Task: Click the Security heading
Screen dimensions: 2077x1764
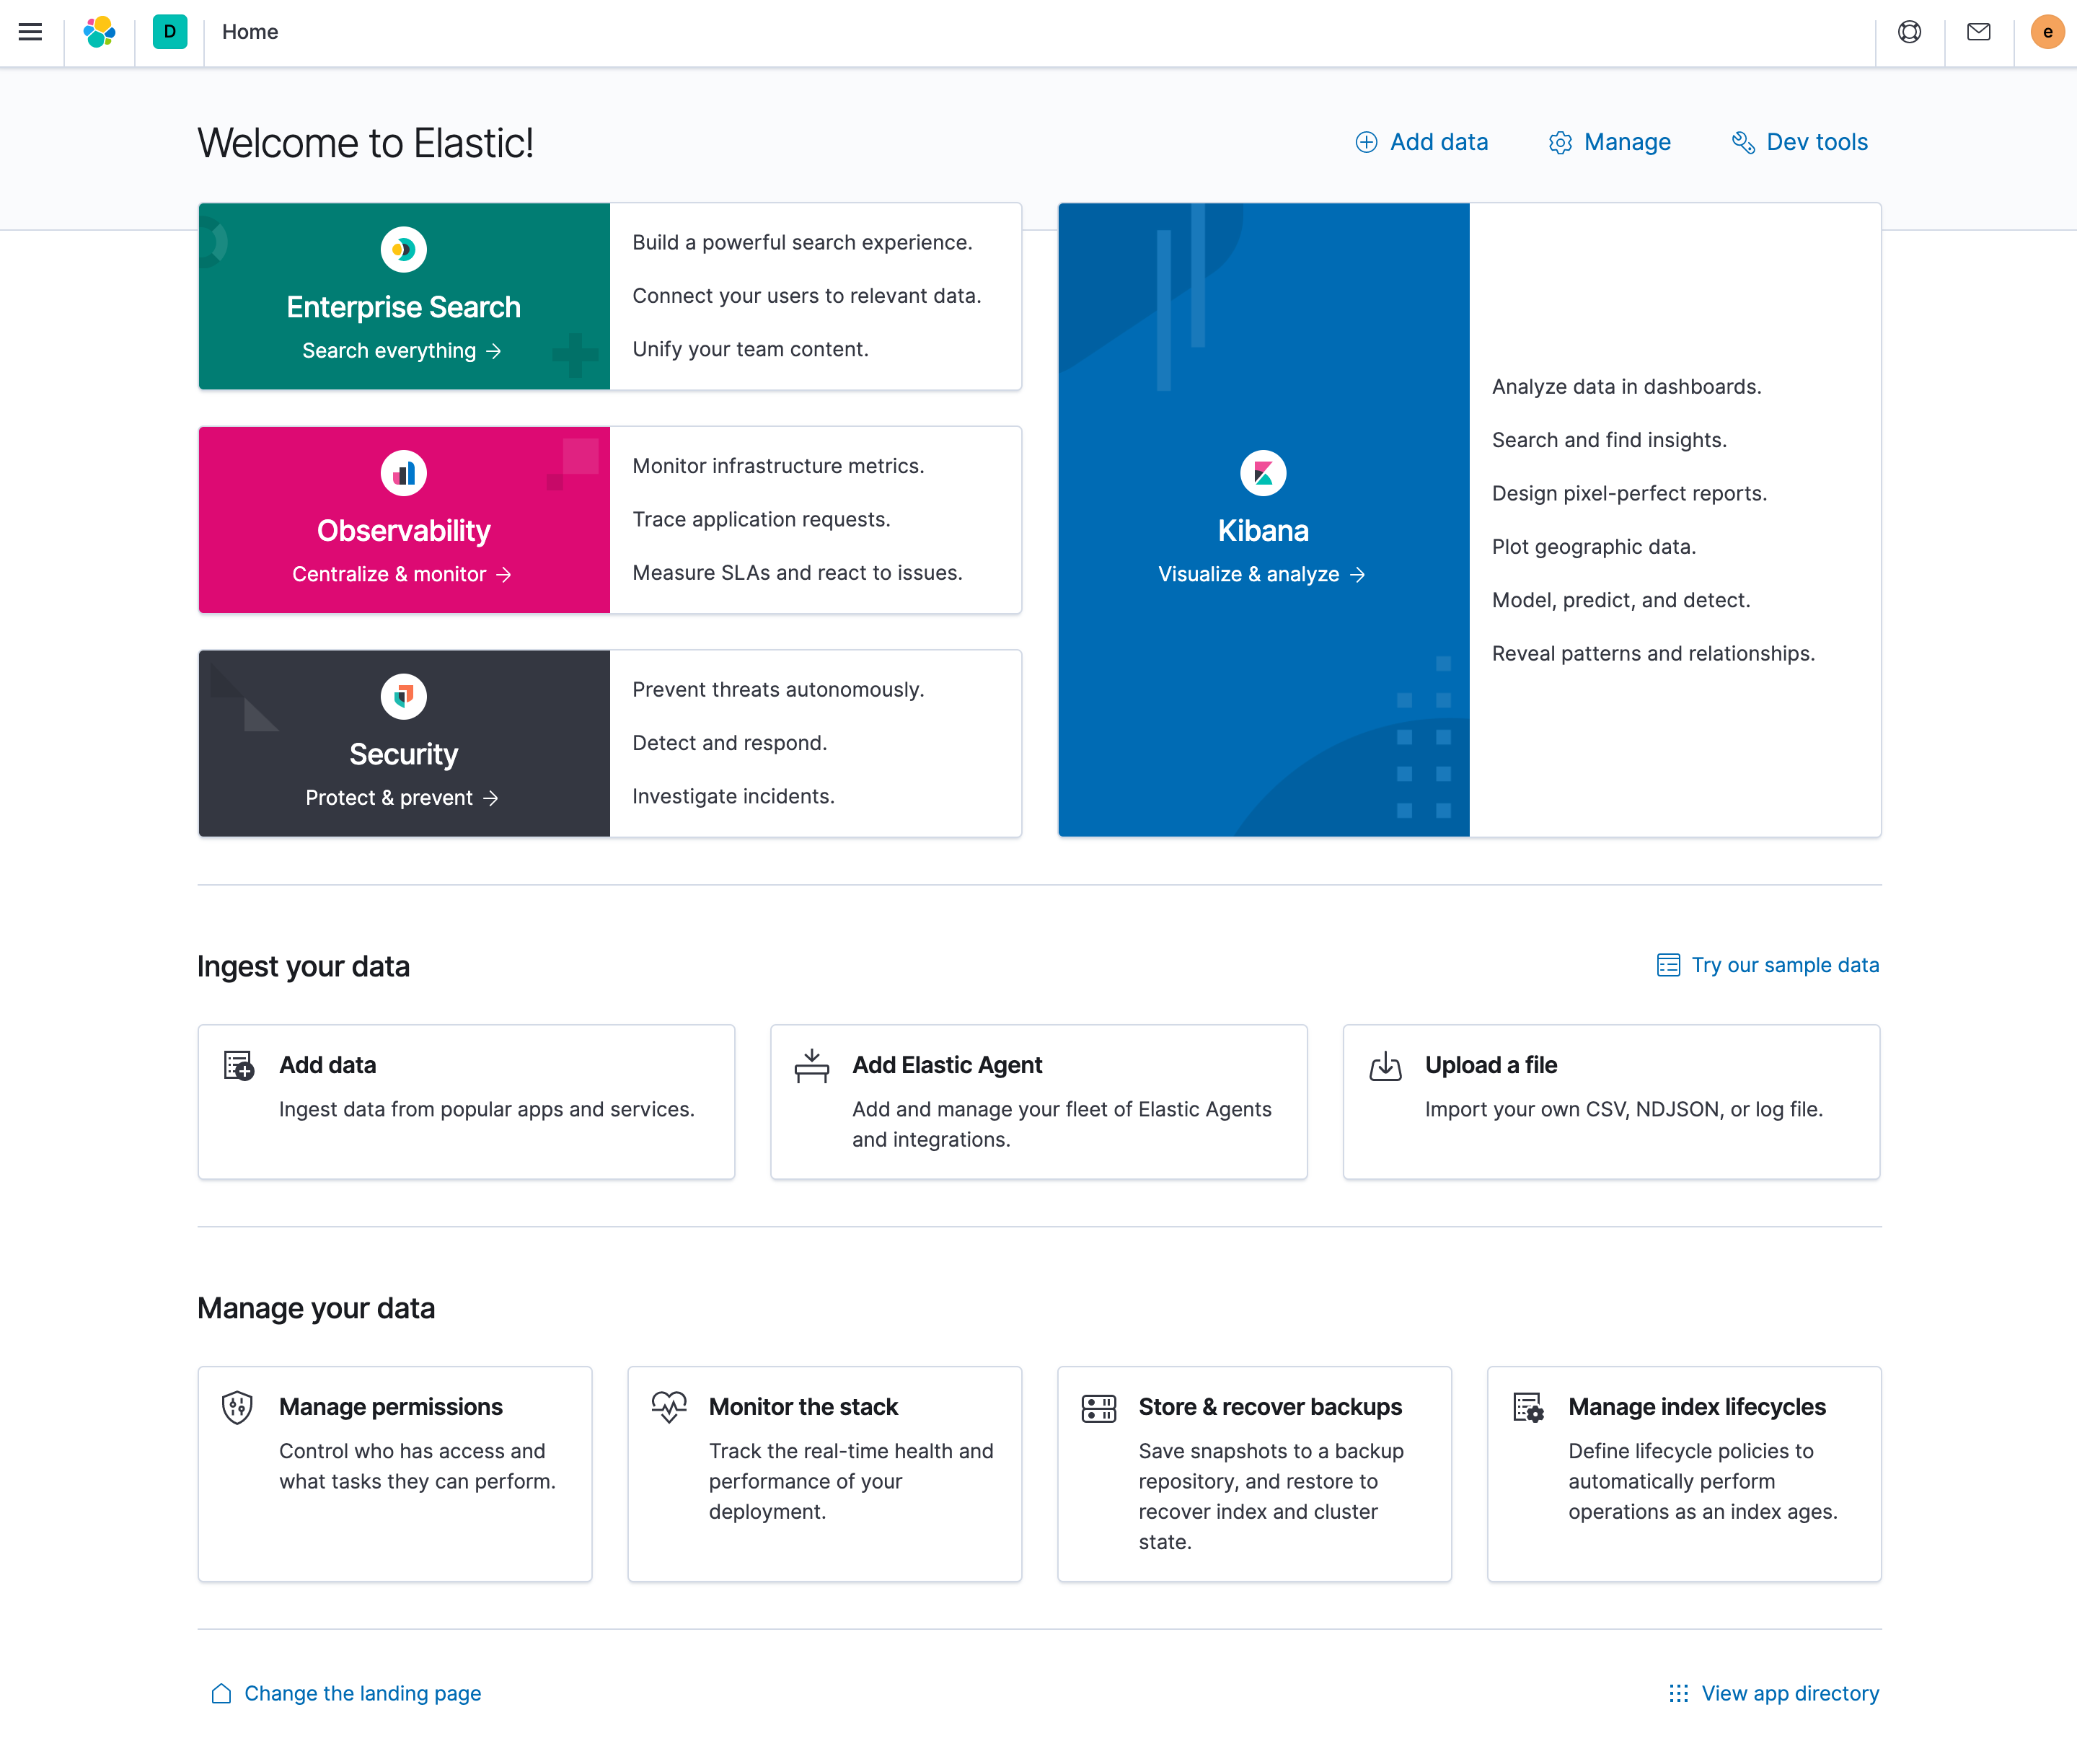Action: (404, 754)
